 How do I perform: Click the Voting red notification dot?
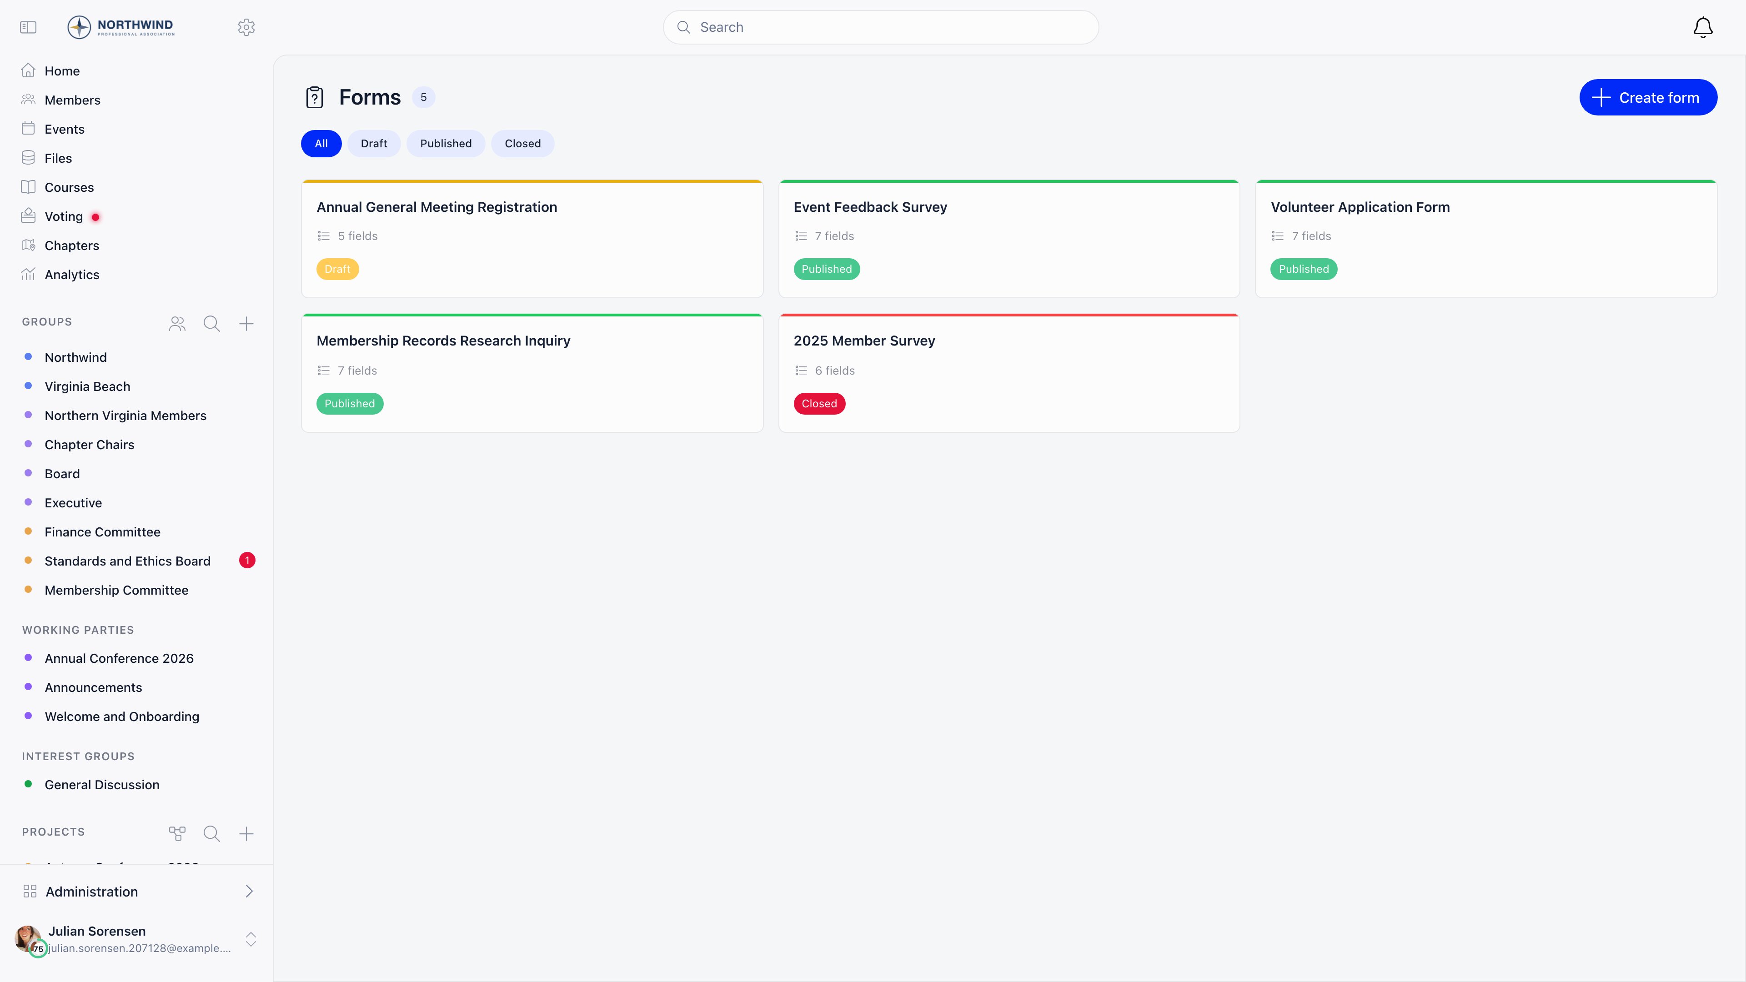95,217
